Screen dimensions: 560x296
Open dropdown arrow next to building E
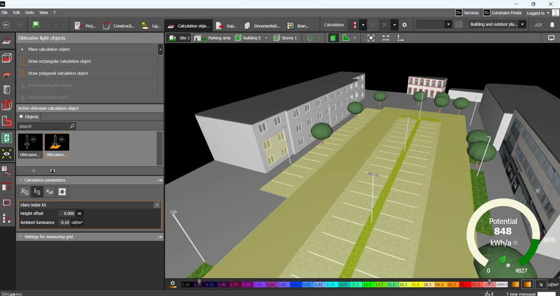(x=266, y=38)
